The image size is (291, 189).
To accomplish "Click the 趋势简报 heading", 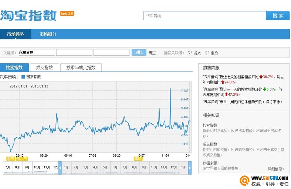I will pyautogui.click(x=211, y=68).
